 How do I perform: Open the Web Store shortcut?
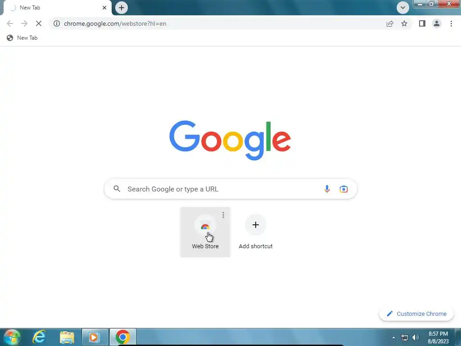205,232
